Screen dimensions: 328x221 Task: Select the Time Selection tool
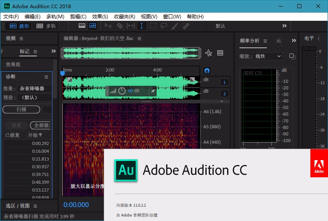142,26
